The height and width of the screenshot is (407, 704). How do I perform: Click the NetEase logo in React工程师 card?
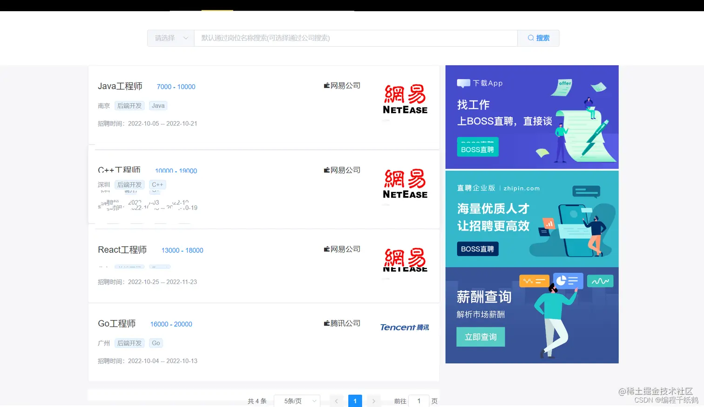(405, 260)
